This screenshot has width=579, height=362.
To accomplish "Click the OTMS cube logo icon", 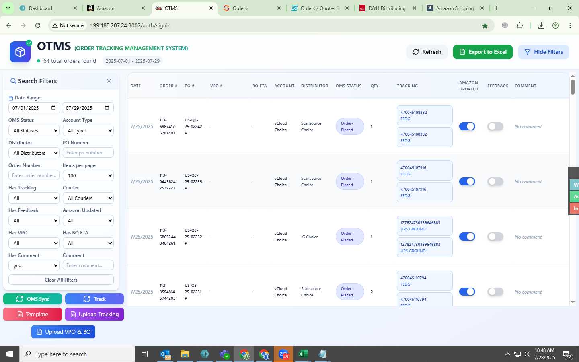I will [20, 52].
